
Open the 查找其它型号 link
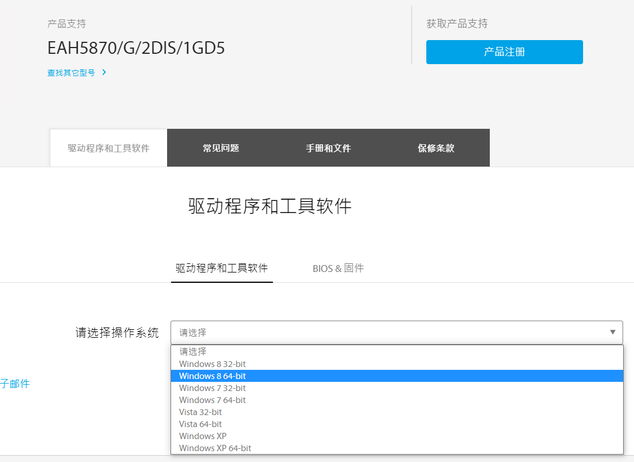(71, 73)
